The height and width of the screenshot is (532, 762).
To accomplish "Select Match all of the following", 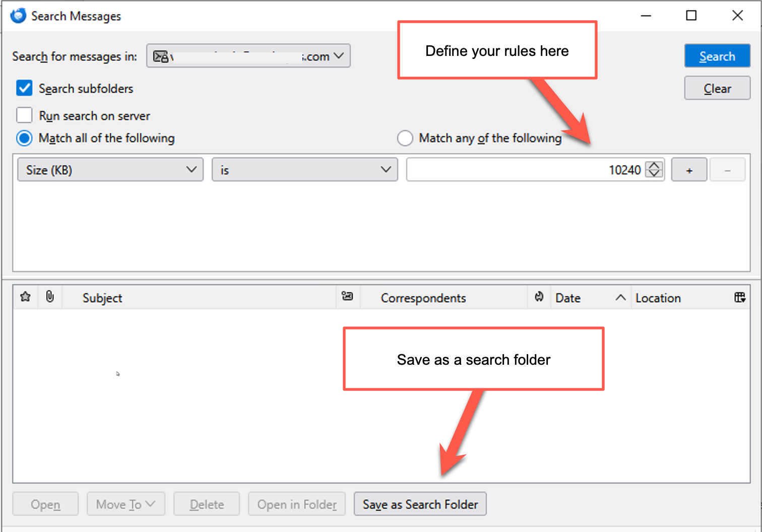I will click(24, 138).
